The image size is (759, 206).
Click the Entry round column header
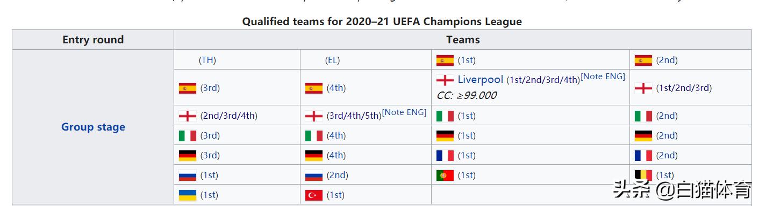click(x=93, y=40)
